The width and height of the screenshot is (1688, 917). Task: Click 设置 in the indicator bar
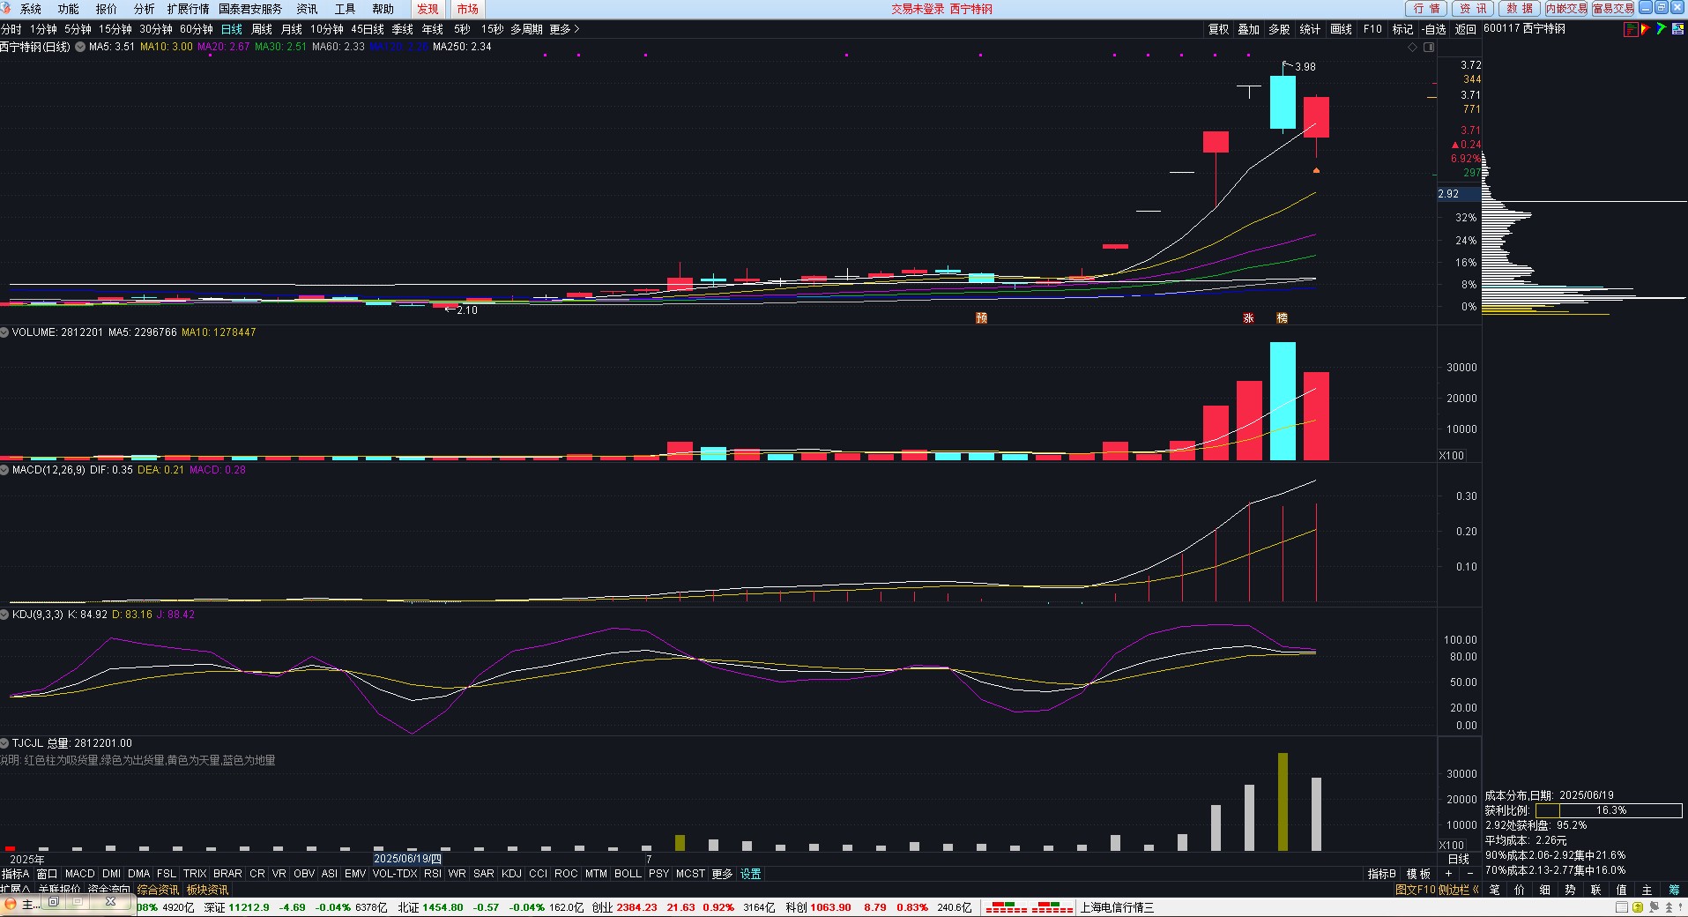click(751, 874)
